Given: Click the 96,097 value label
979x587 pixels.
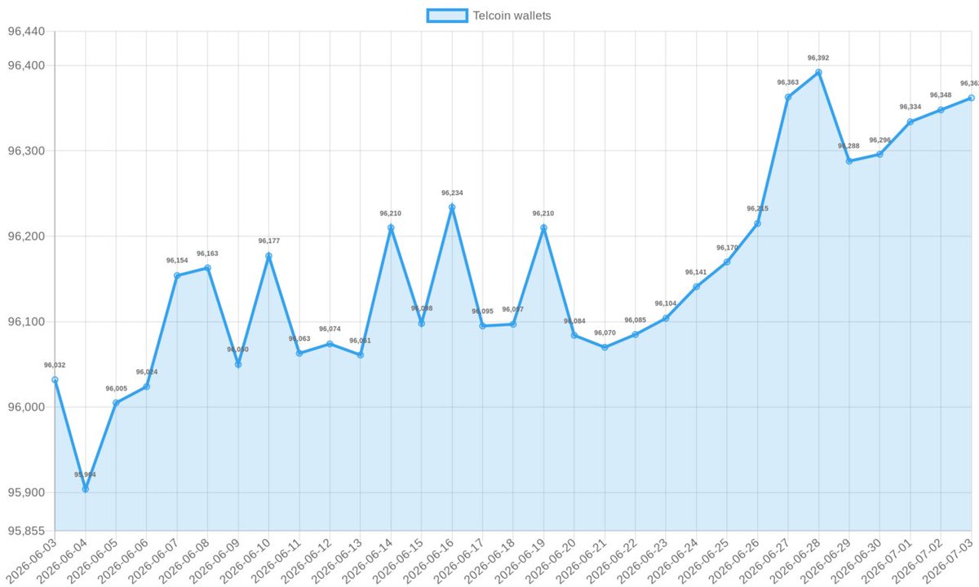Looking at the screenshot, I should tap(513, 310).
